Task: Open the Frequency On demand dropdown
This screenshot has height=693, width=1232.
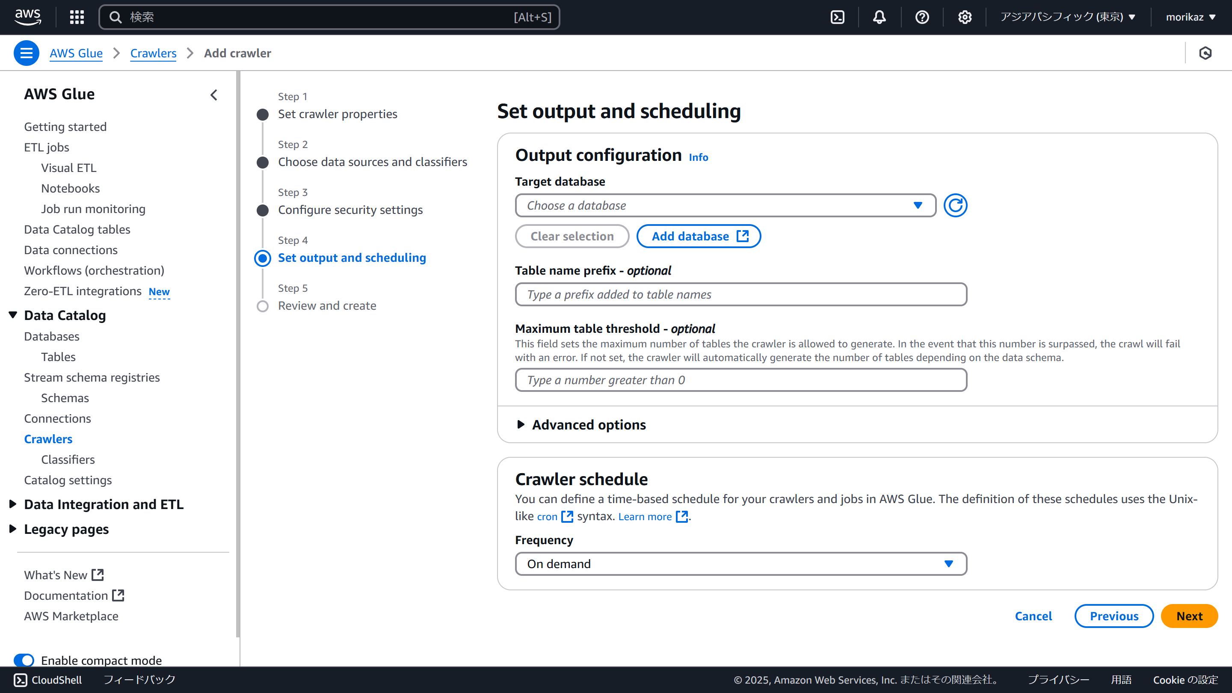Action: [x=740, y=564]
